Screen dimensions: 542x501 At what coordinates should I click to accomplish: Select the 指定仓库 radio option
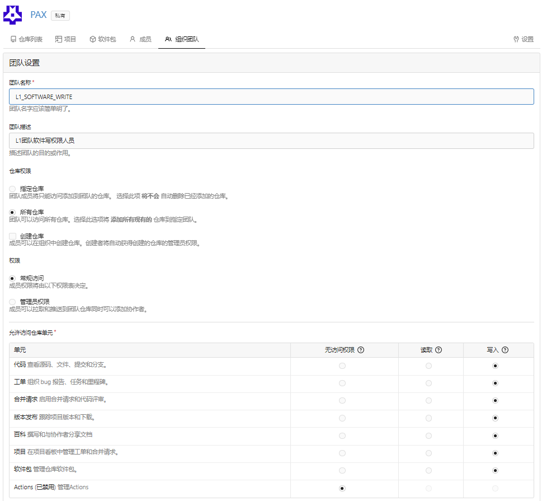(13, 189)
